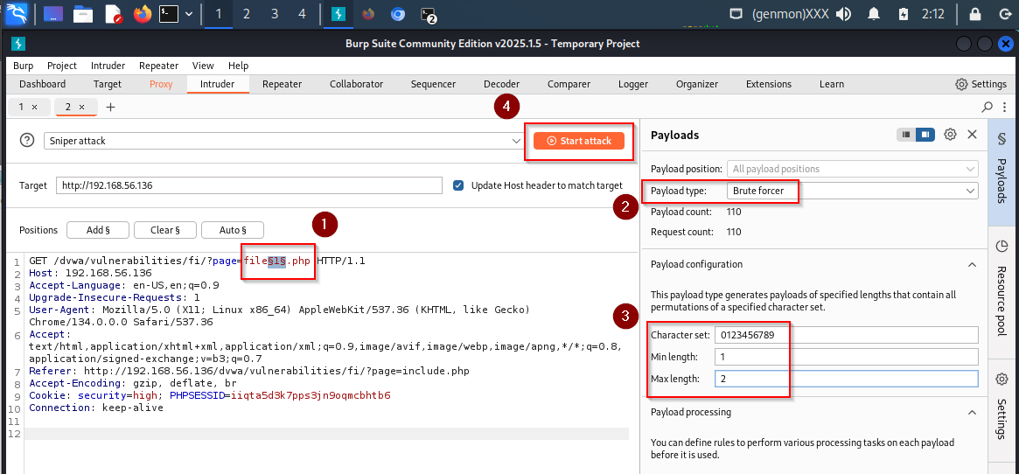Screen dimensions: 1019x474
Task: Open the notifications bell icon
Action: coord(874,14)
